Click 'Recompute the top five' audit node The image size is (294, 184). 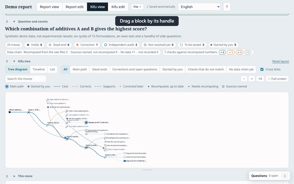coord(86,130)
